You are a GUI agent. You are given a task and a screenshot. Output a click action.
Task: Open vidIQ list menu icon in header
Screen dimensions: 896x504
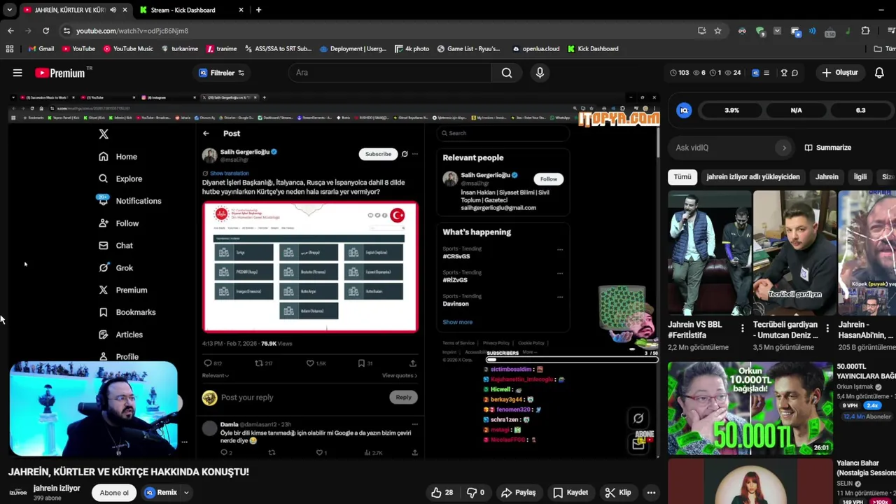pos(766,73)
